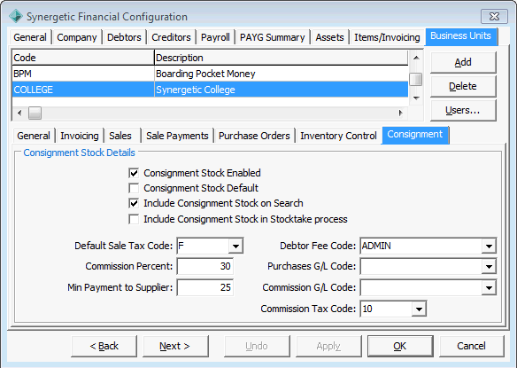
Task: Click the Cancel button
Action: click(472, 346)
